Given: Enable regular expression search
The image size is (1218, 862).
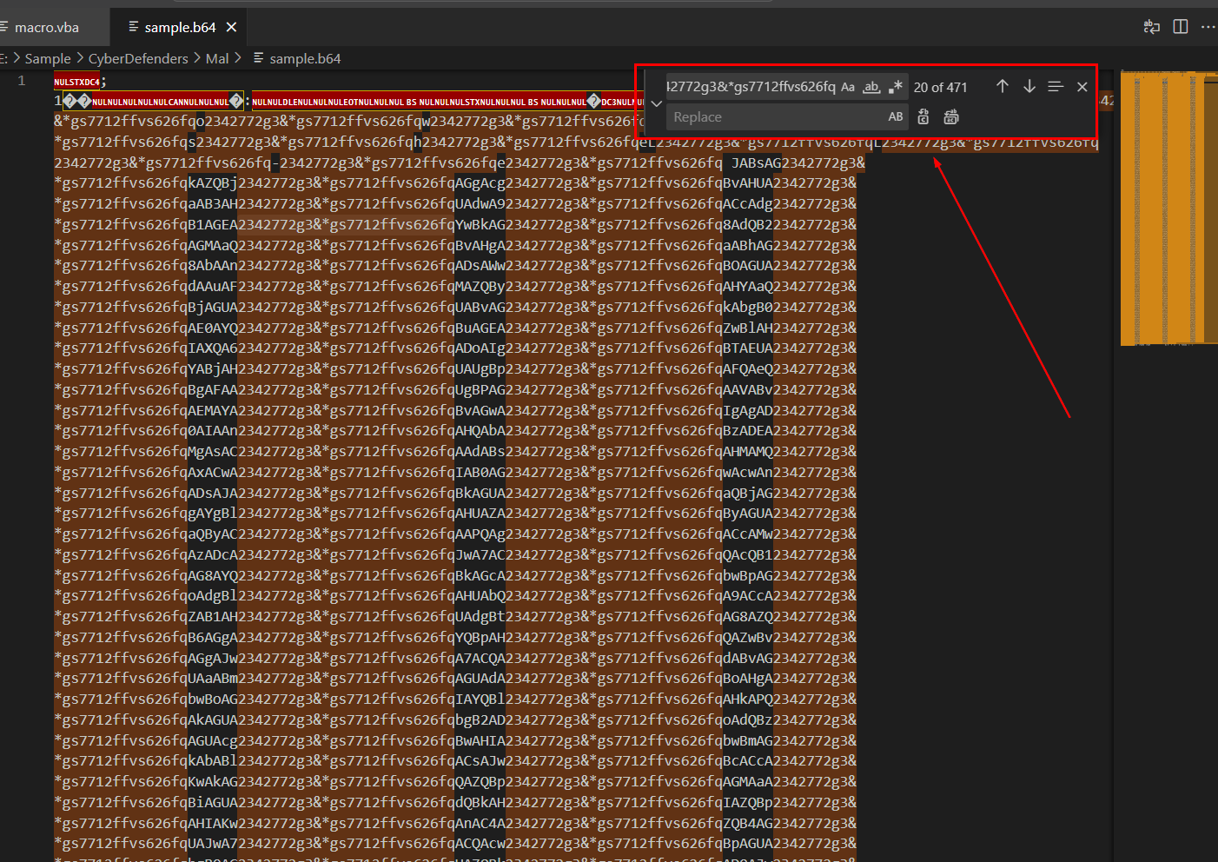Looking at the screenshot, I should point(896,87).
